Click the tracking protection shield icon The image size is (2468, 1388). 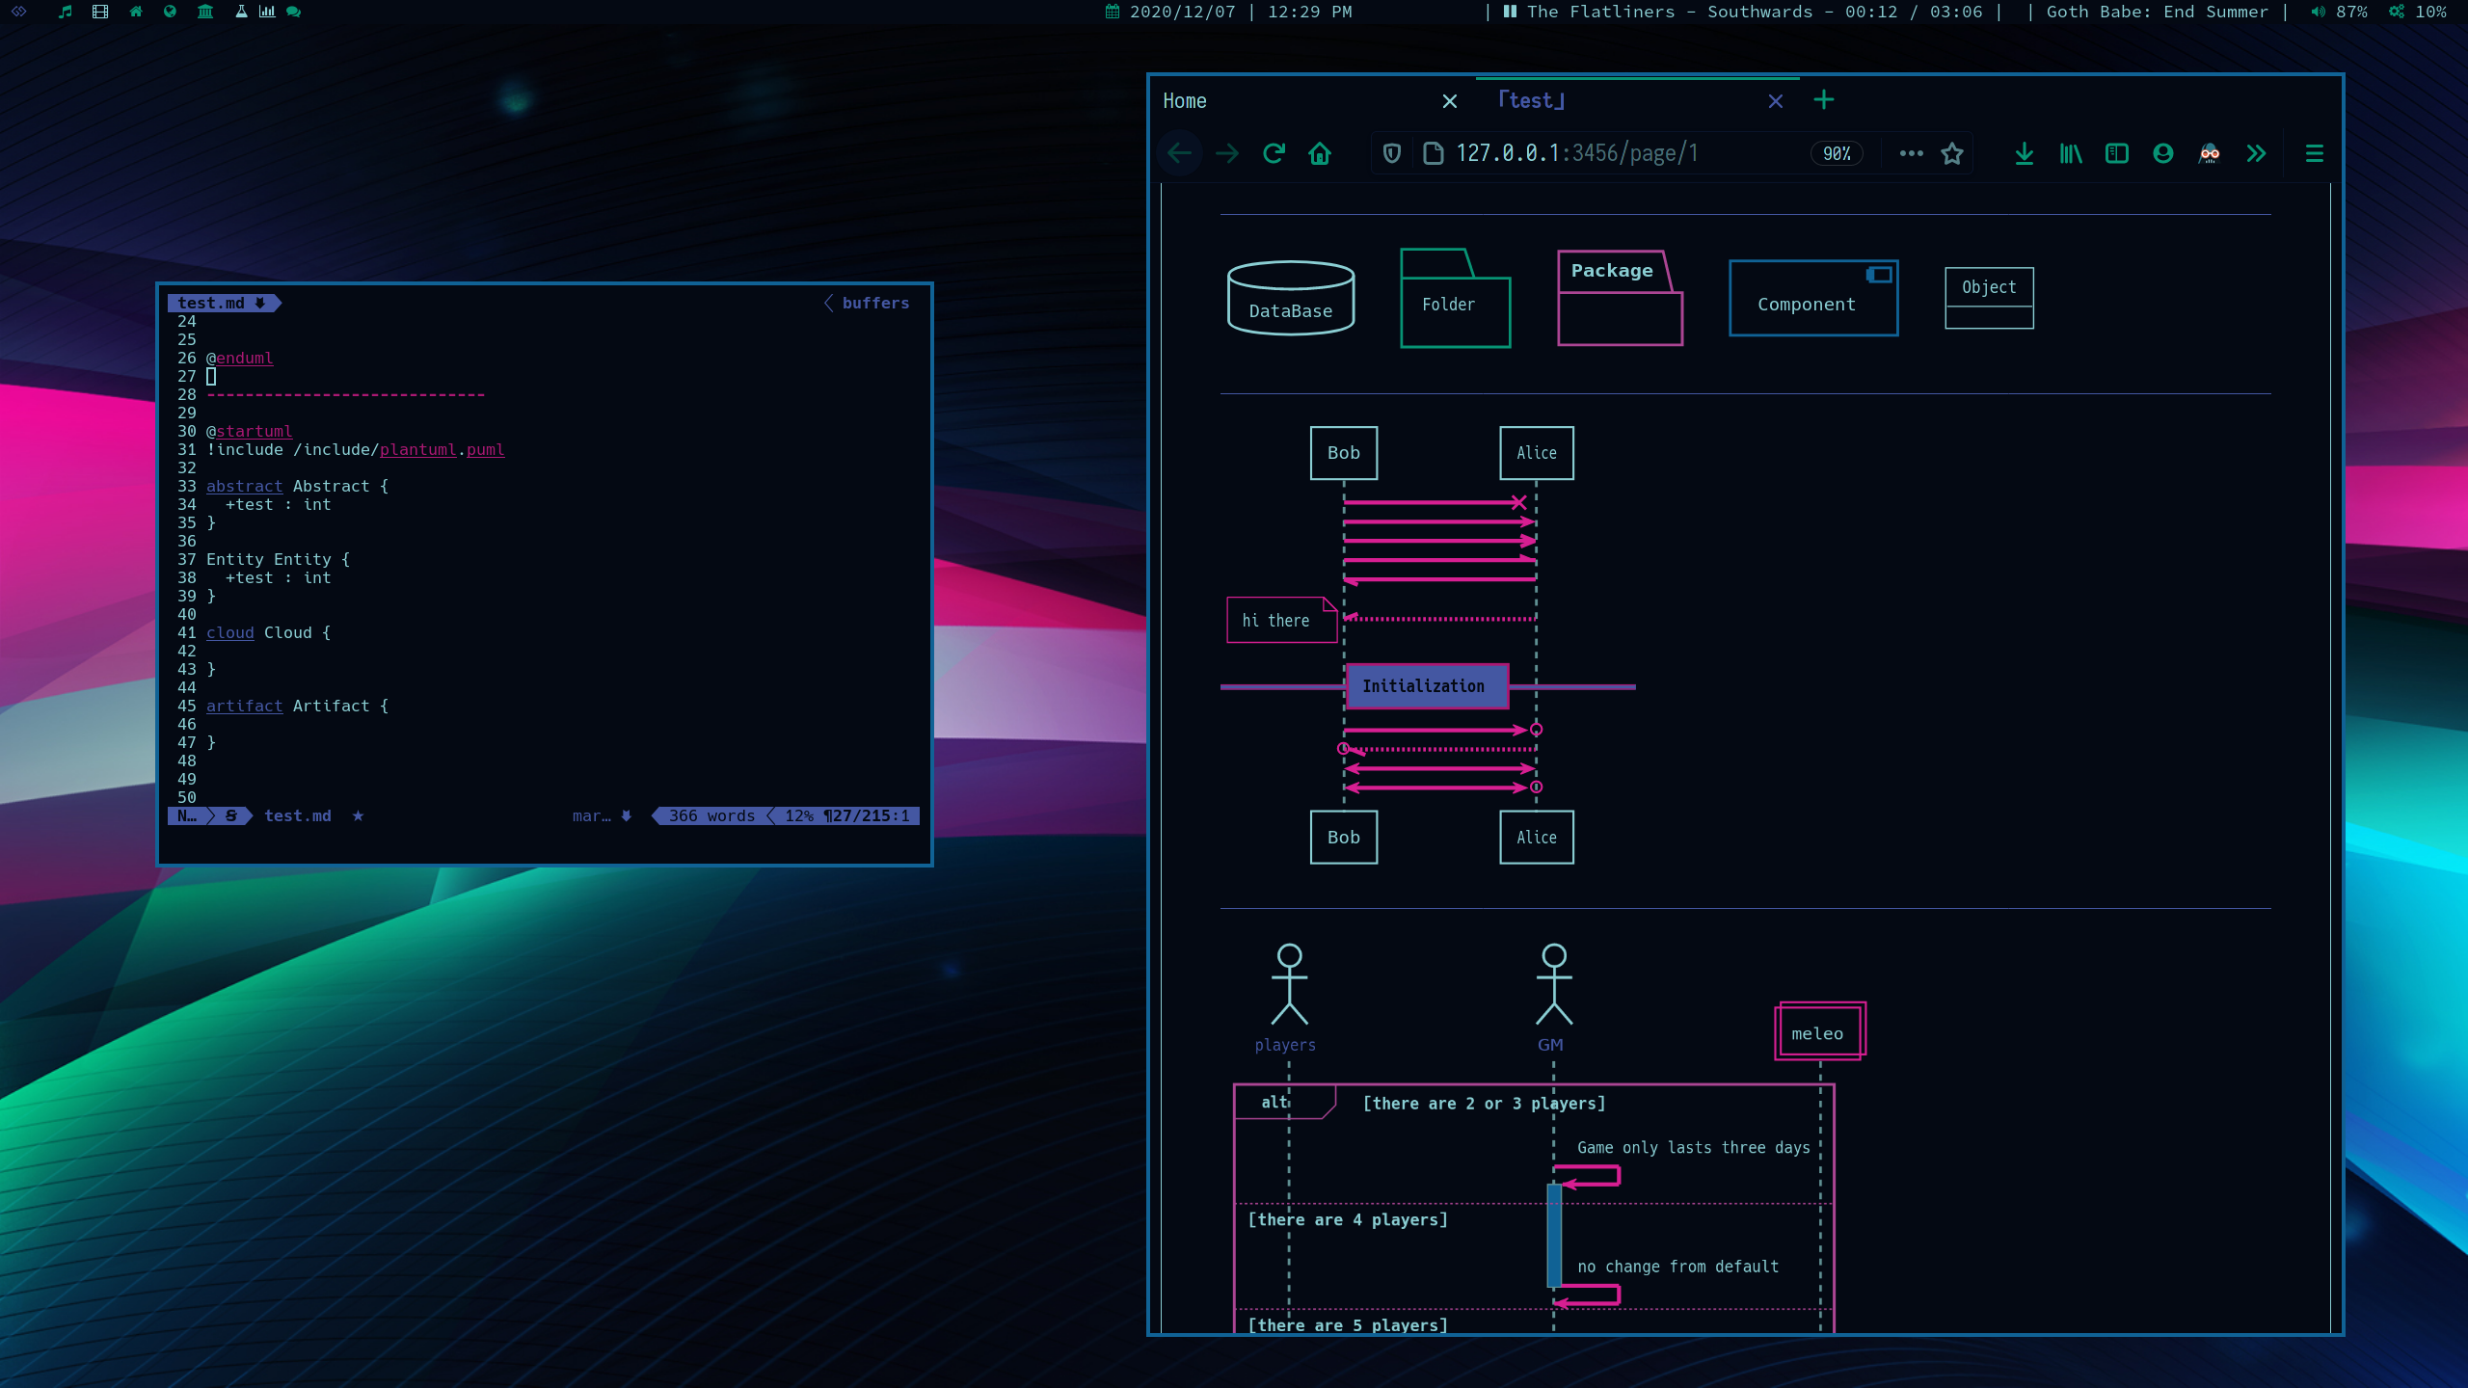click(x=1391, y=153)
